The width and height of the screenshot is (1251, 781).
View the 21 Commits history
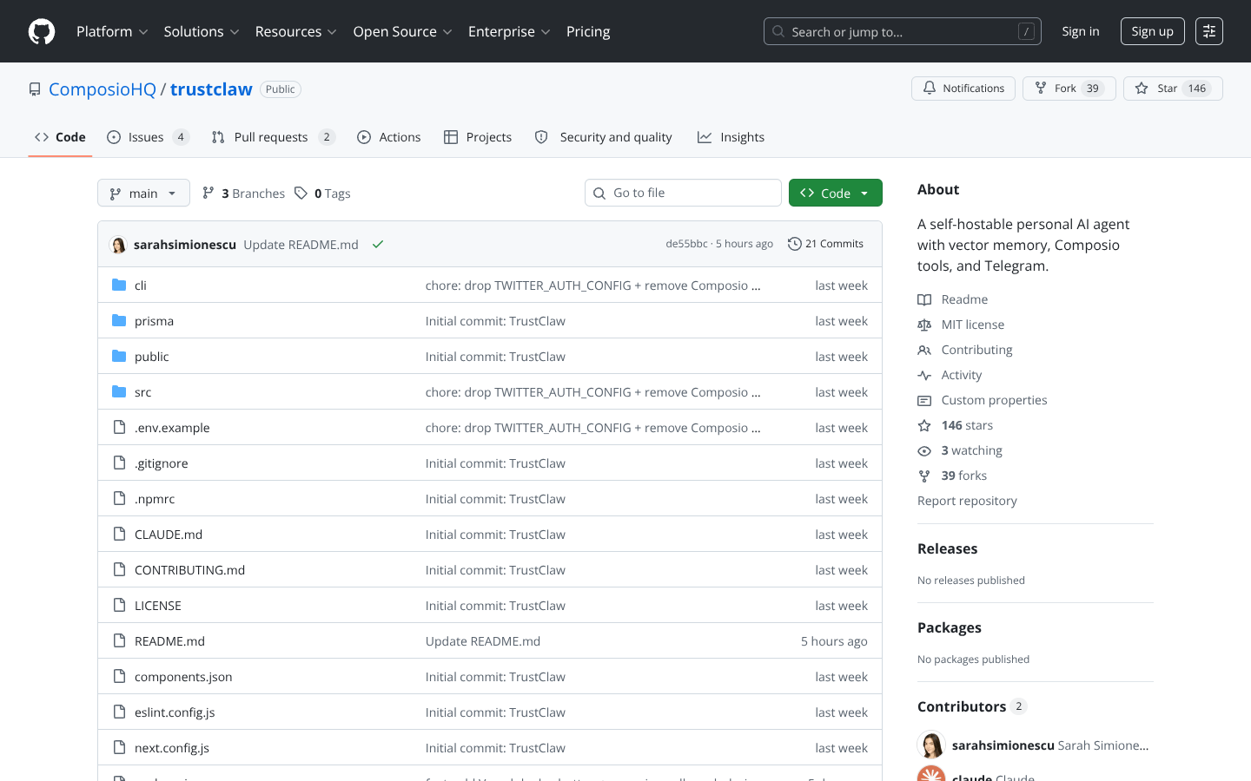tap(825, 244)
